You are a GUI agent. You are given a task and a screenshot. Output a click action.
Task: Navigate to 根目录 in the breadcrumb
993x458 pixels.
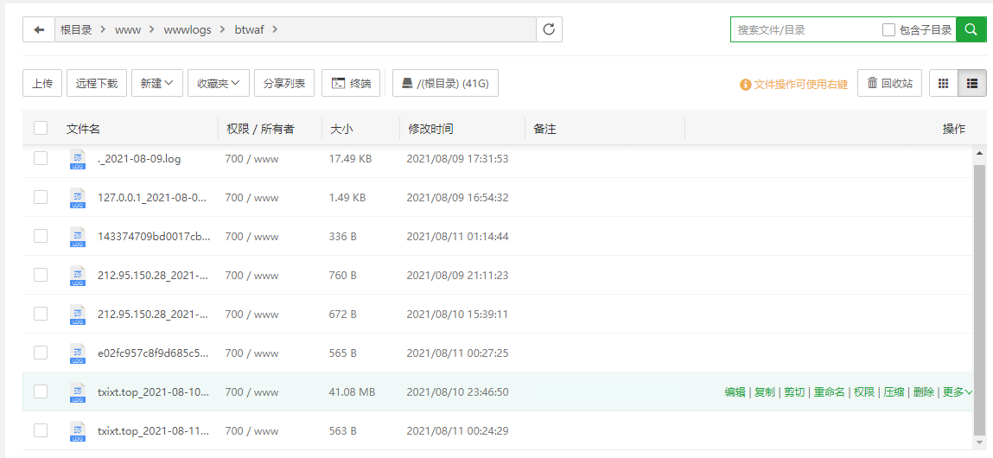pos(76,29)
